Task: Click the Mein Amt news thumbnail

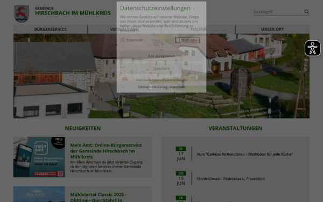Action: pyautogui.click(x=39, y=157)
